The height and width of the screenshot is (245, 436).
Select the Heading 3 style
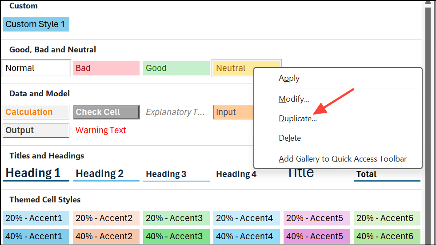tap(176, 174)
